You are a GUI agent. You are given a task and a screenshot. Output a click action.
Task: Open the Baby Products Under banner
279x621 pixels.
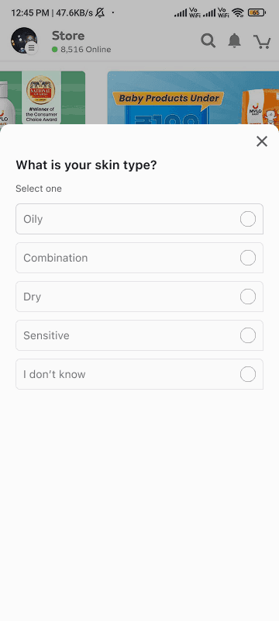coord(193,98)
